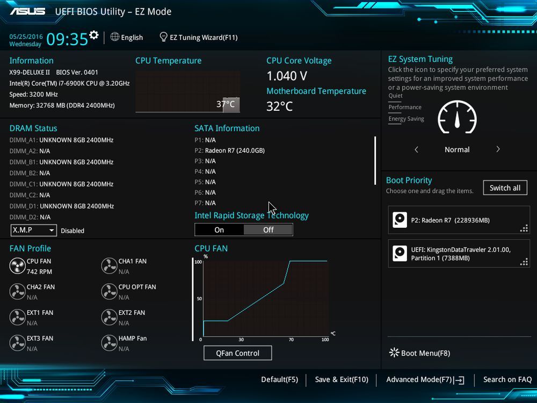537x403 pixels.
Task: Click the BIOS Ver. 0401 text
Action: pos(77,73)
